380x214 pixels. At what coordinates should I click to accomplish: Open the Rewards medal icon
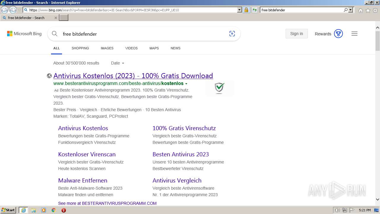tap(338, 34)
